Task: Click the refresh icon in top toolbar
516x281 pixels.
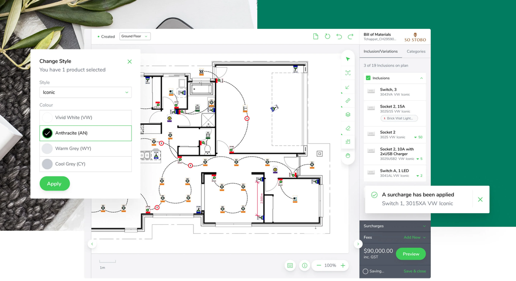Action: [x=328, y=36]
